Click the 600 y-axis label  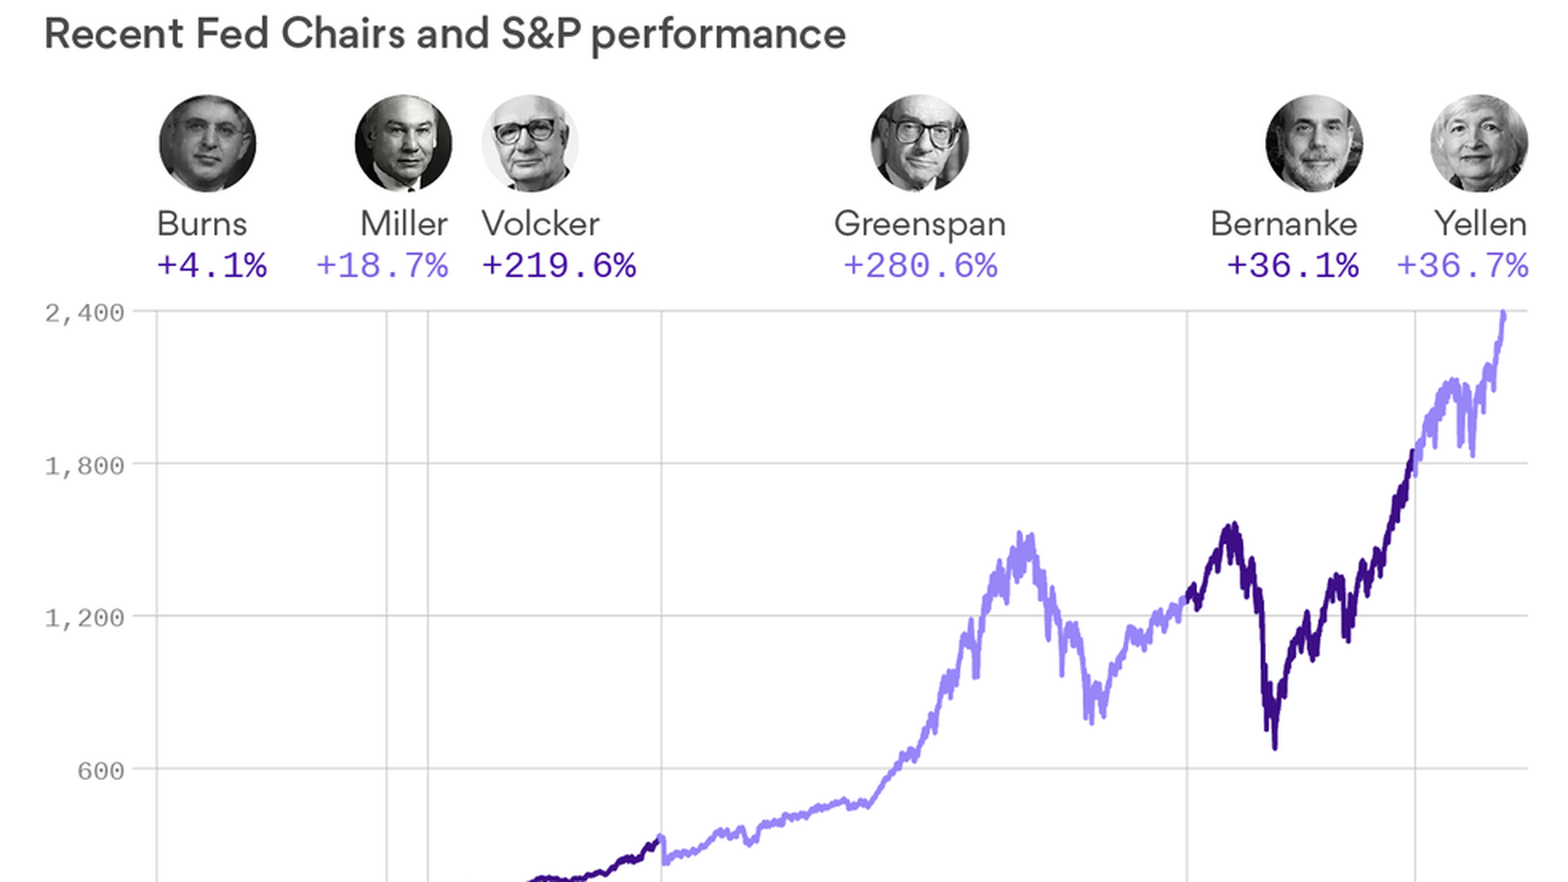[100, 771]
